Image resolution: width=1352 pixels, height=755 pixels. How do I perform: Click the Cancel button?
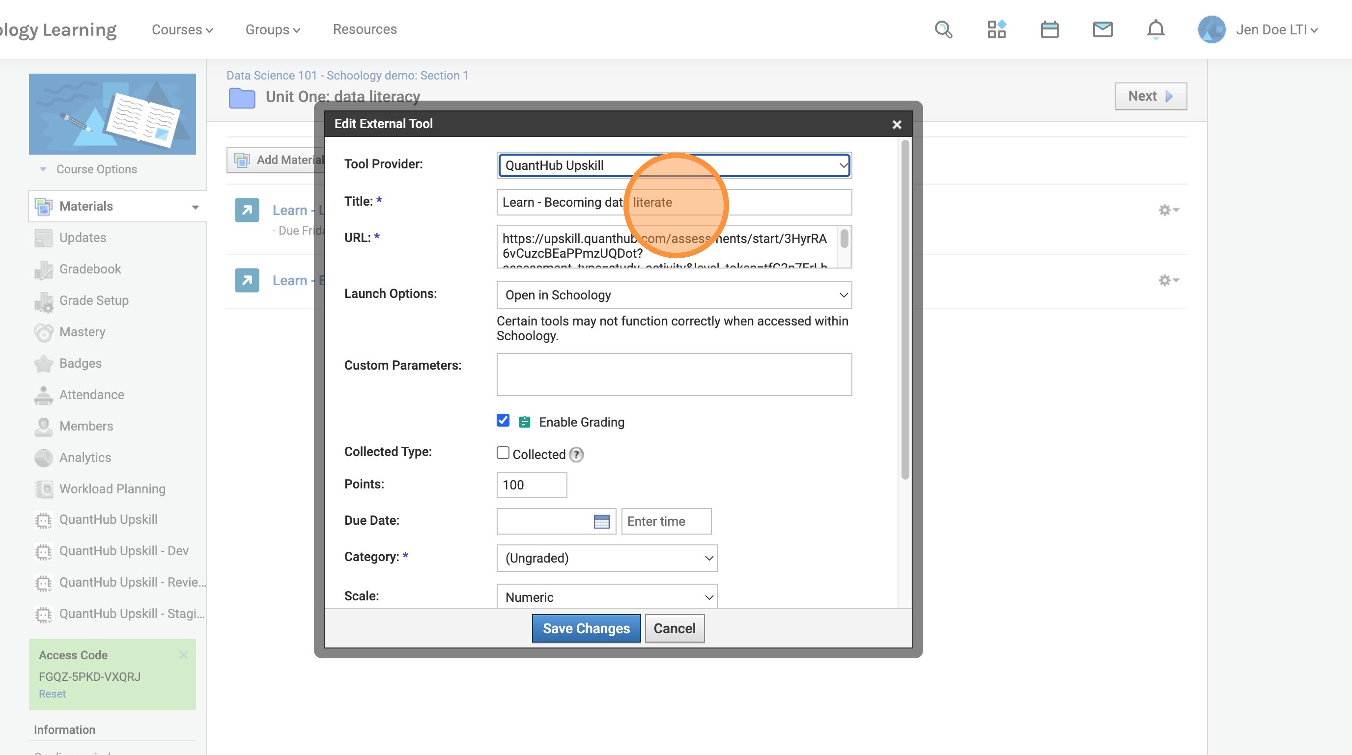[674, 628]
